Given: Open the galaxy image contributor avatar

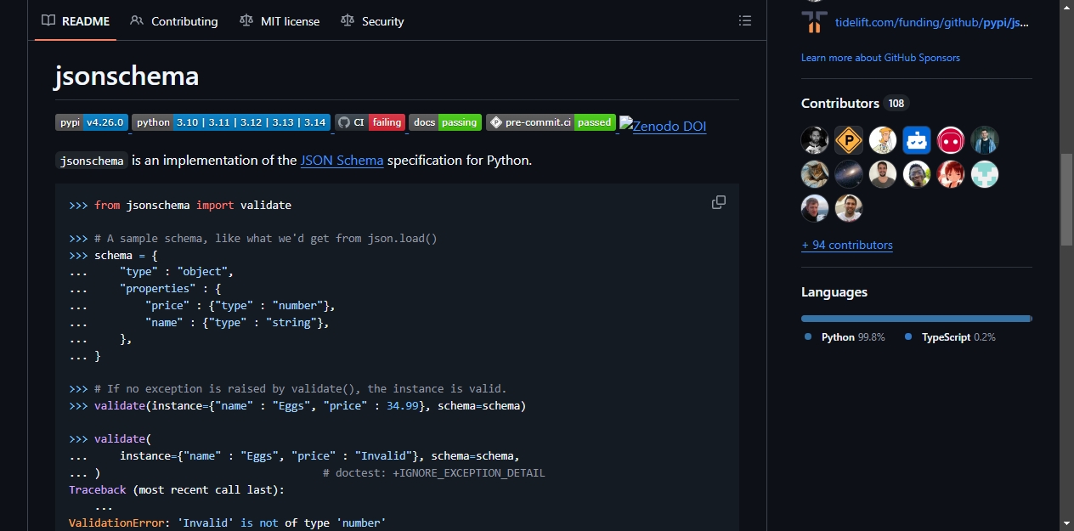Looking at the screenshot, I should click(x=849, y=174).
